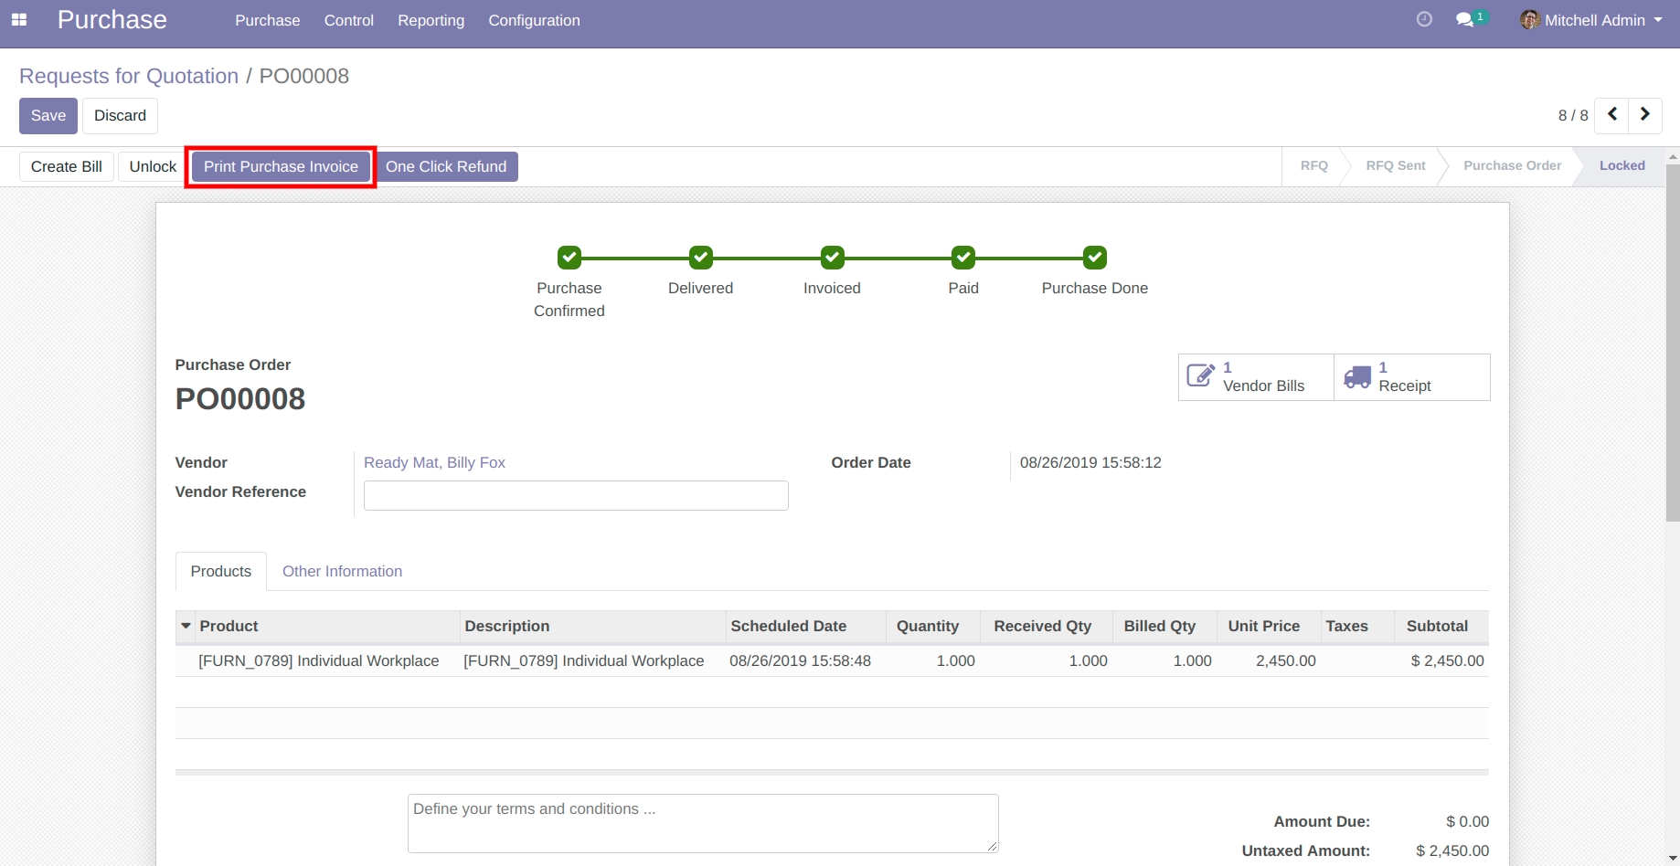Open the Reporting menu
This screenshot has width=1680, height=866.
click(x=431, y=20)
